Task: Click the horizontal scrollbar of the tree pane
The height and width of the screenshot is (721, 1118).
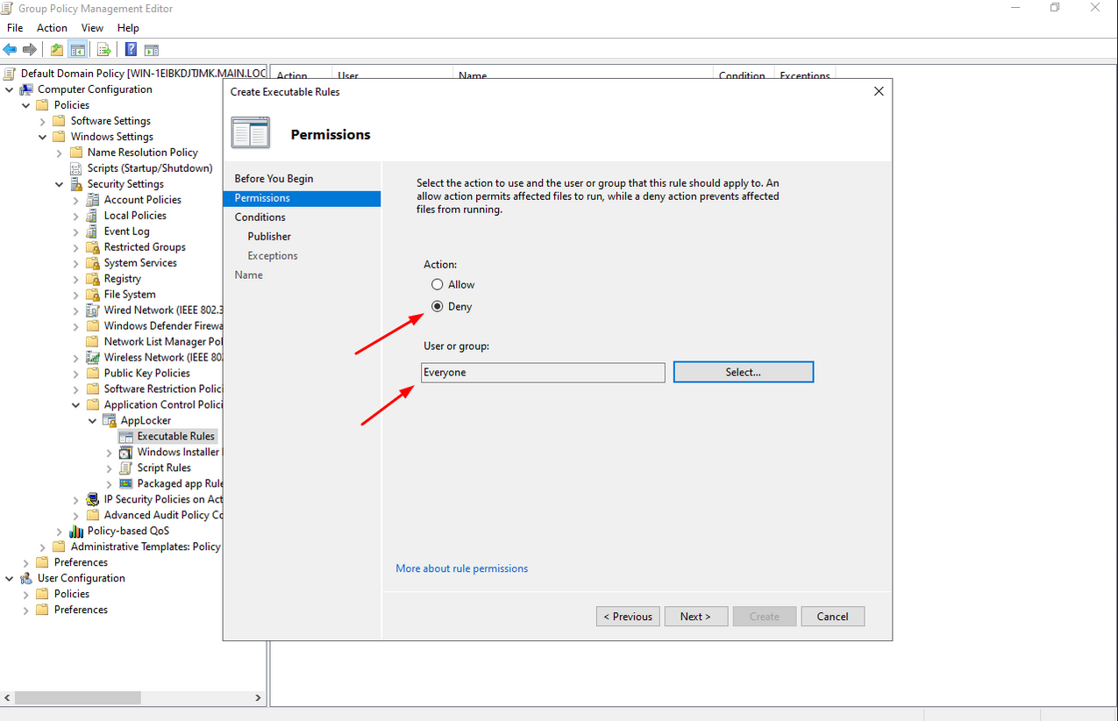Action: pos(77,698)
